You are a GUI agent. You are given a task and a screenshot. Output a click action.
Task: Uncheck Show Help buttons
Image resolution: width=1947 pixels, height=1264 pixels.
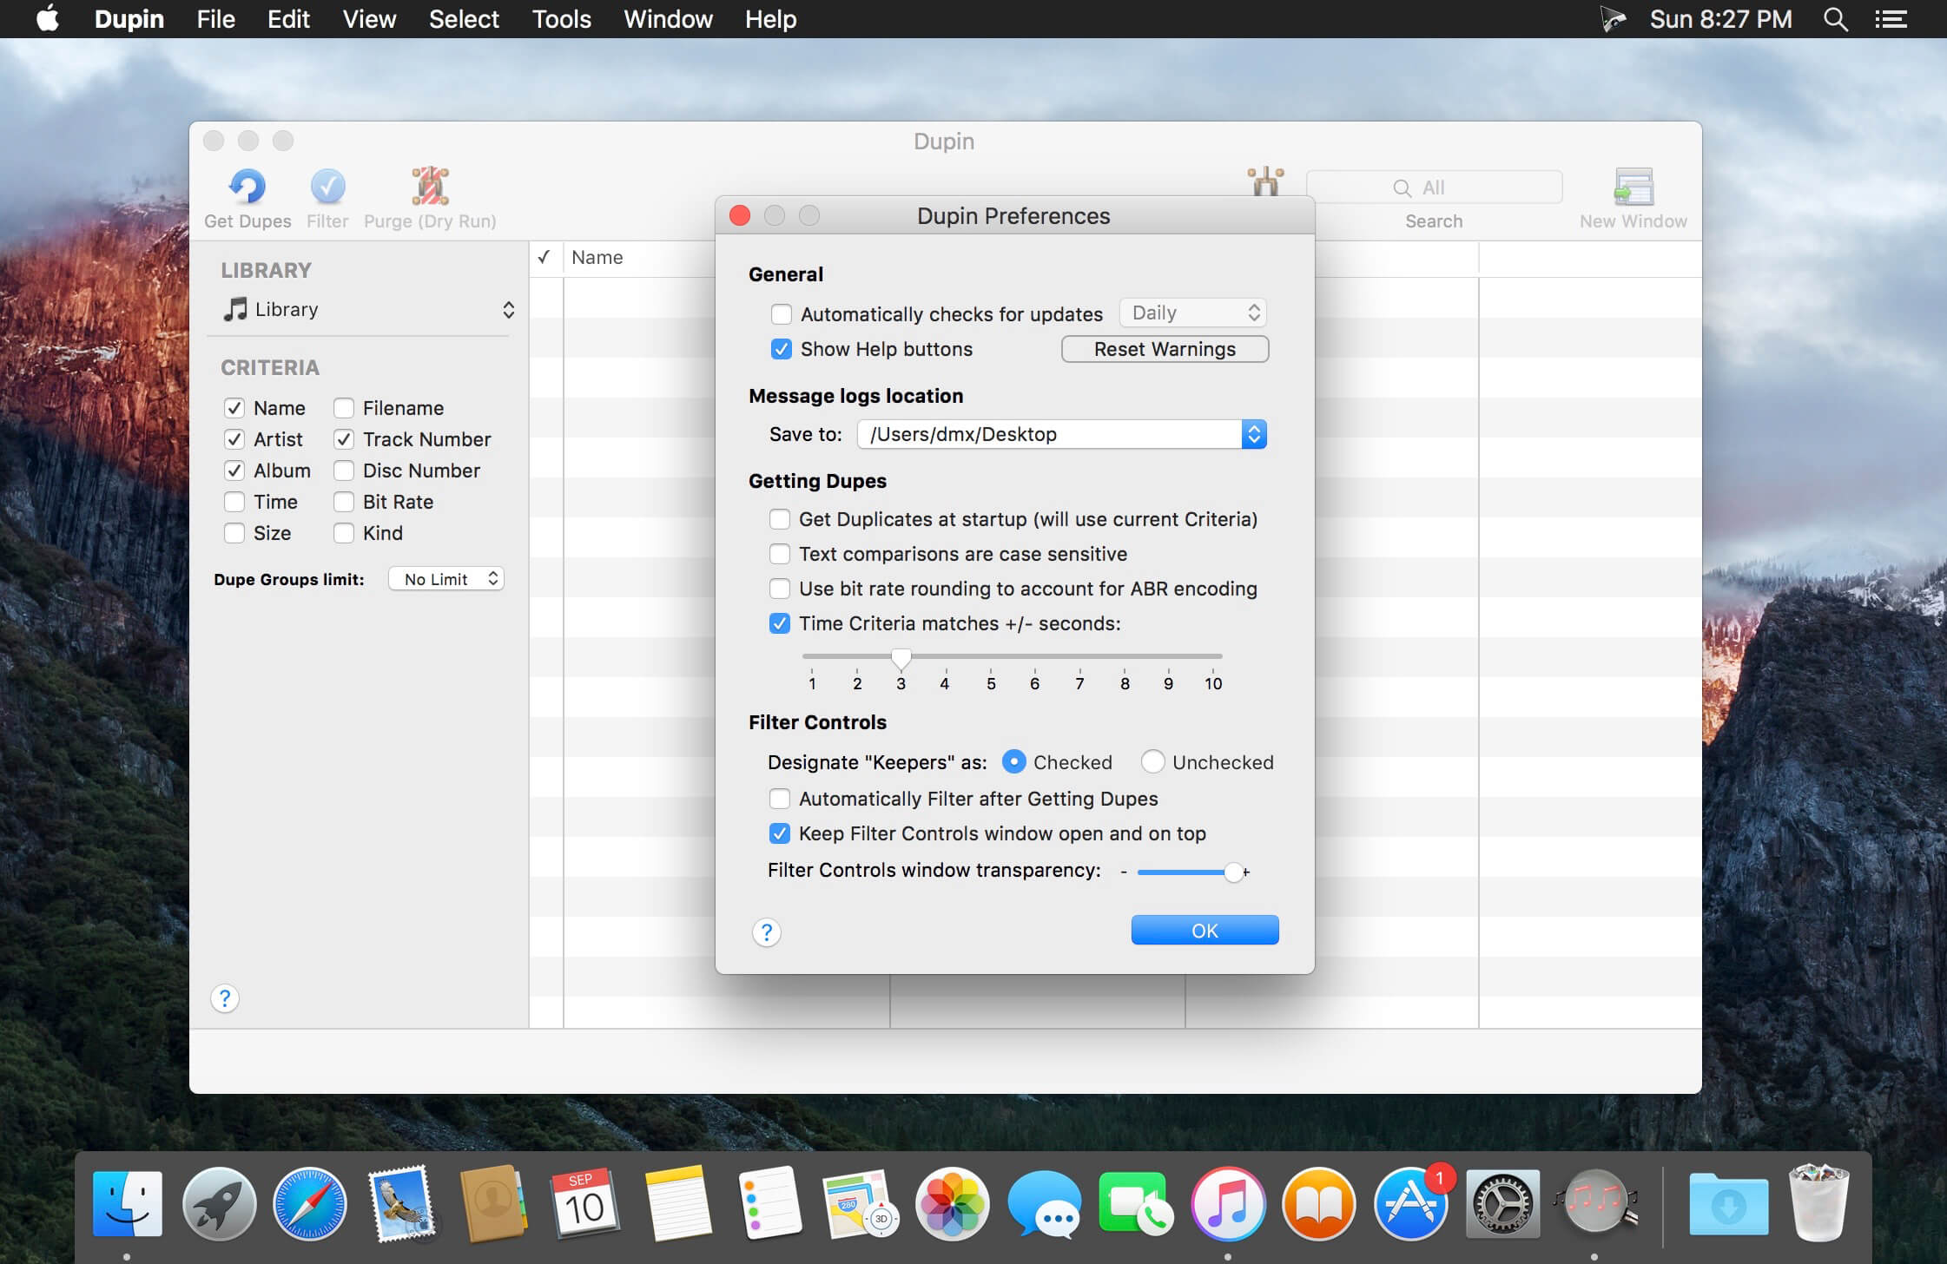click(782, 349)
